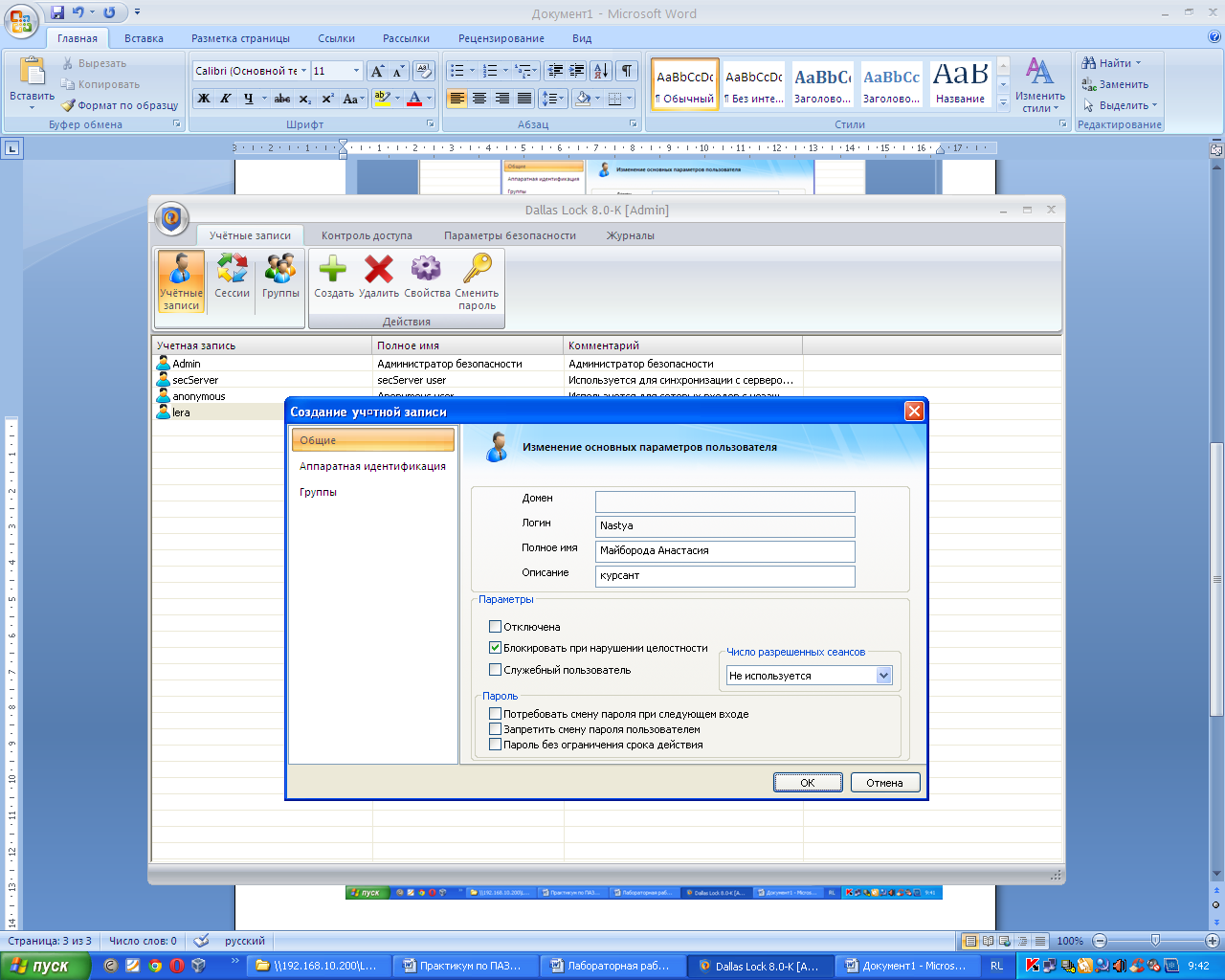Open Сессии icon in Dallas Lock
Image resolution: width=1225 pixels, height=980 pixels.
click(x=232, y=278)
